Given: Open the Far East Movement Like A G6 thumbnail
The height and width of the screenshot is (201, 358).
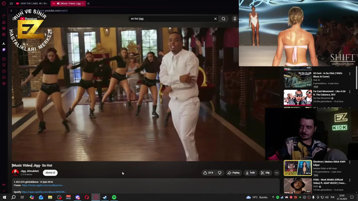Looking at the screenshot, I should point(298,97).
